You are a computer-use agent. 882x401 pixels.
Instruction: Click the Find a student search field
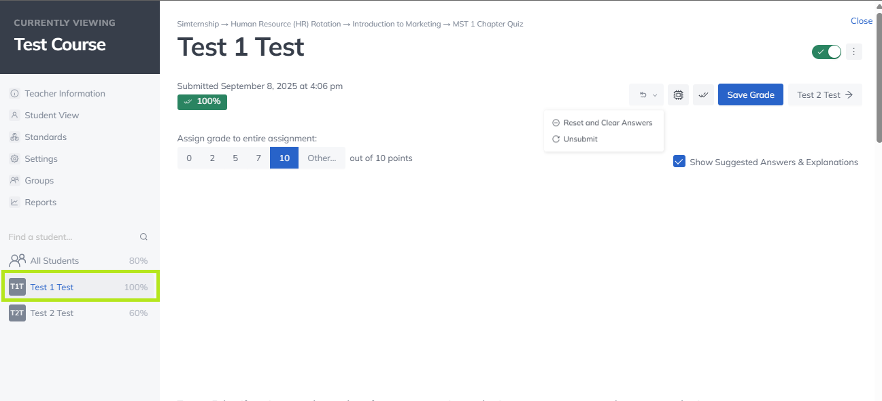tap(68, 237)
